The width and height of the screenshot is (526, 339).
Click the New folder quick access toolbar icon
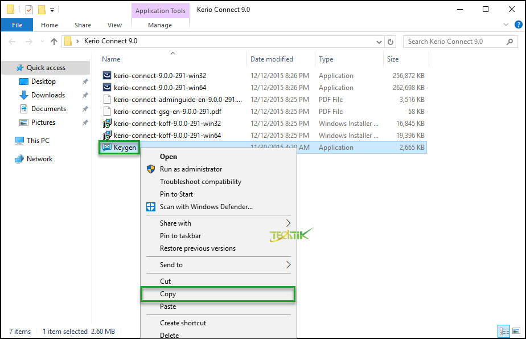coord(42,10)
